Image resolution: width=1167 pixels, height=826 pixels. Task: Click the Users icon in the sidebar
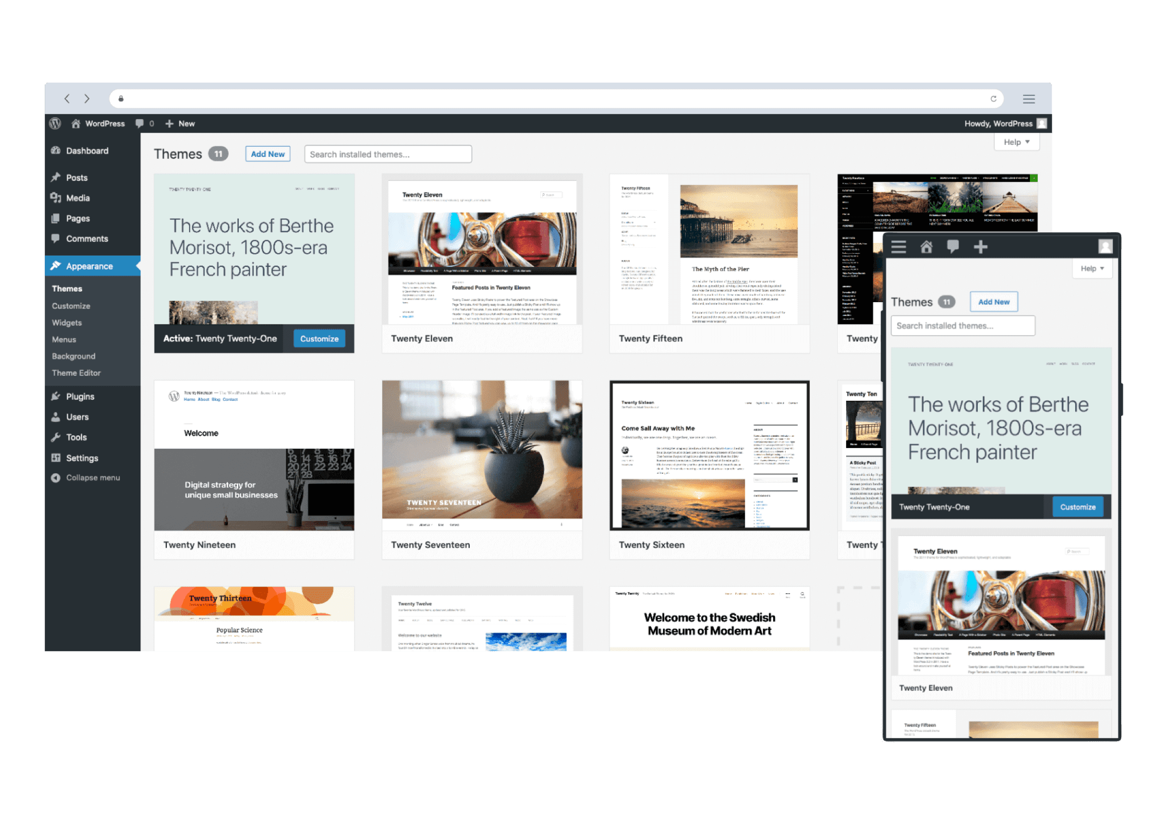tap(56, 417)
